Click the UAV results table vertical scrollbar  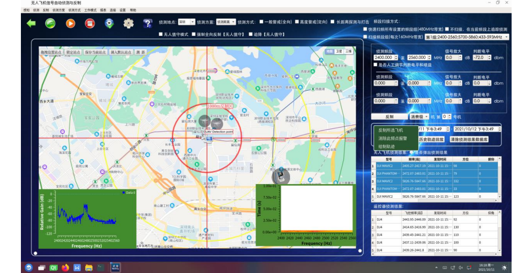pyautogui.click(x=499, y=178)
